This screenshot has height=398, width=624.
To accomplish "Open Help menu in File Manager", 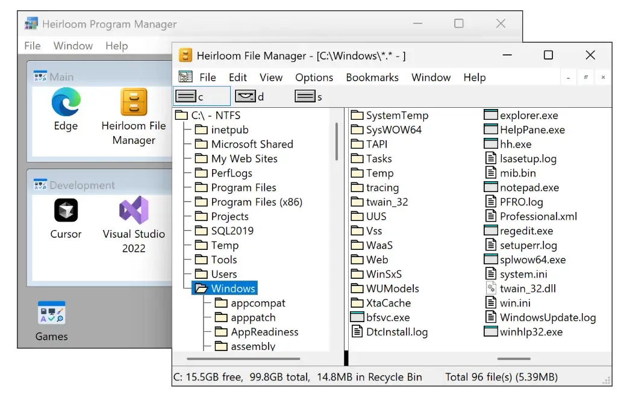I will pyautogui.click(x=475, y=77).
